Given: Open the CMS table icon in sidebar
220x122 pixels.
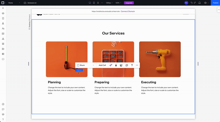Looking at the screenshot, I should (3, 54).
